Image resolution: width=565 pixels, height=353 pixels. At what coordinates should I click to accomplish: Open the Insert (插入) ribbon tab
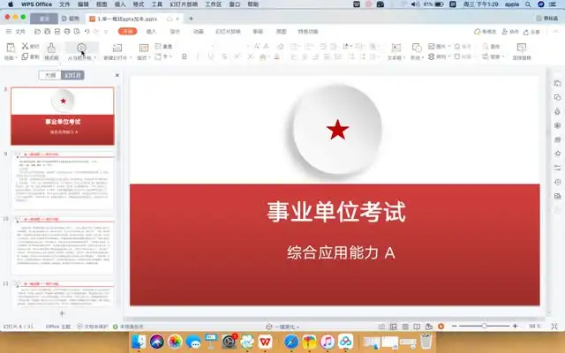coord(151,31)
